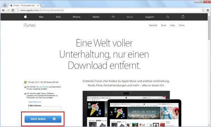Click the 'Entdecke iTunes' description paragraph

(x=126, y=83)
